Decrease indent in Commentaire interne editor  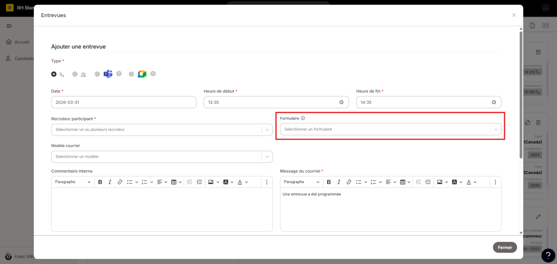tap(190, 182)
